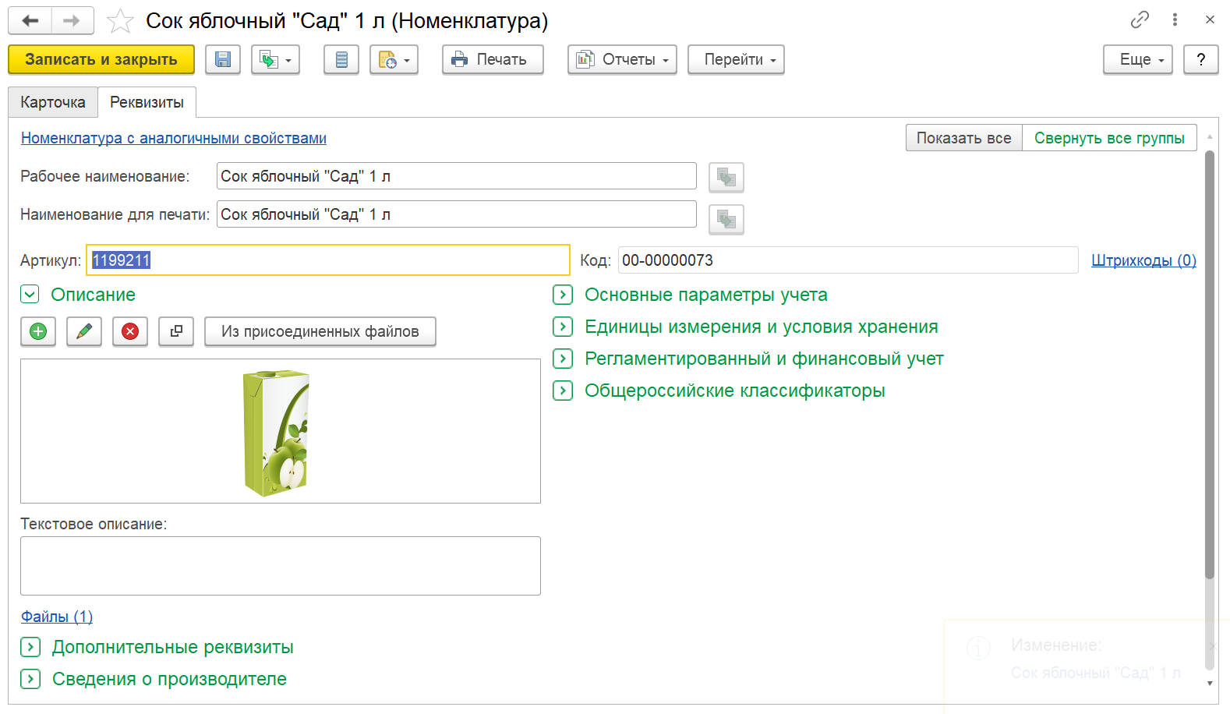Open the Еще dropdown menu
This screenshot has width=1230, height=714.
(1137, 60)
